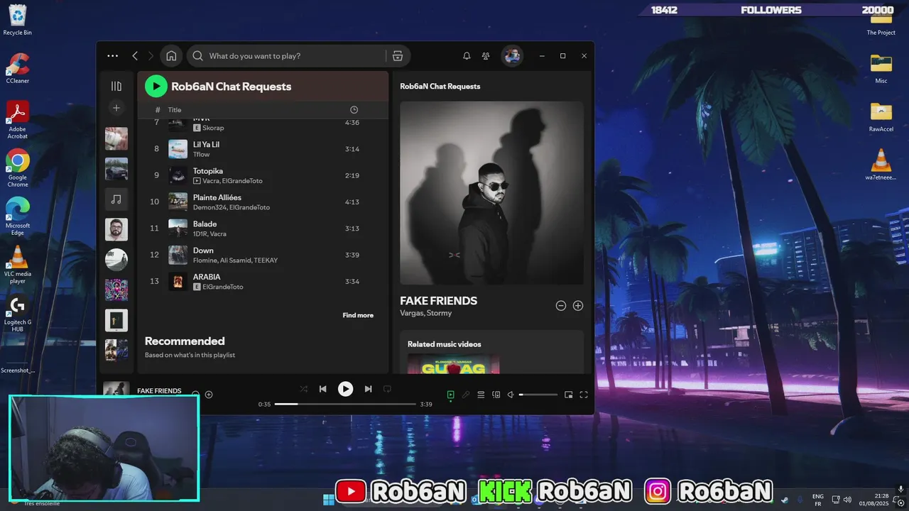Viewport: 909px width, 511px height.
Task: Open Connect to a device
Action: [496, 395]
